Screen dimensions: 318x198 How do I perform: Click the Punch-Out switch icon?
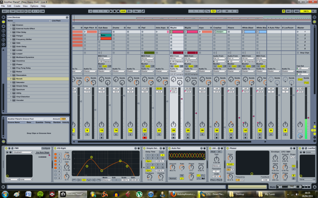coord(219,11)
